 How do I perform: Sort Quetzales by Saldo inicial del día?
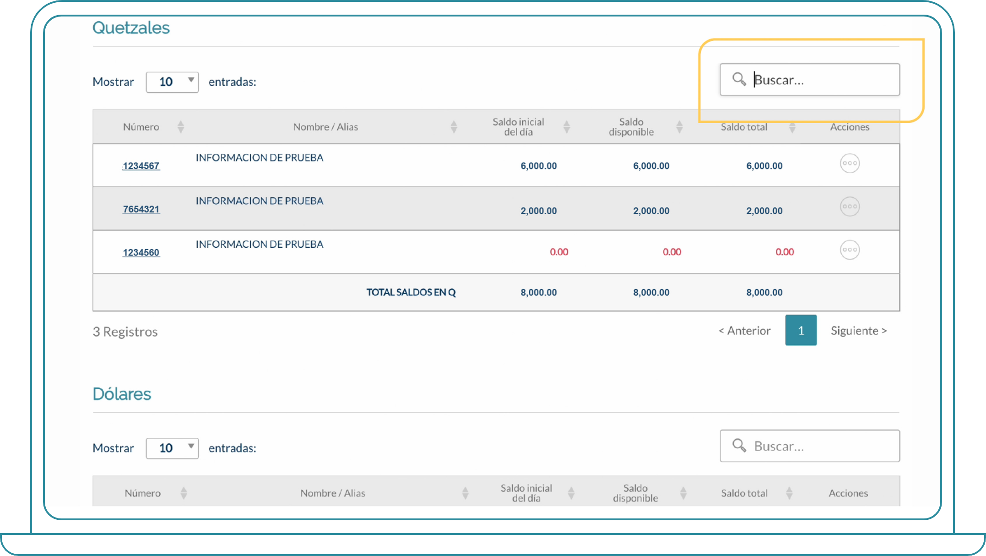pyautogui.click(x=567, y=127)
